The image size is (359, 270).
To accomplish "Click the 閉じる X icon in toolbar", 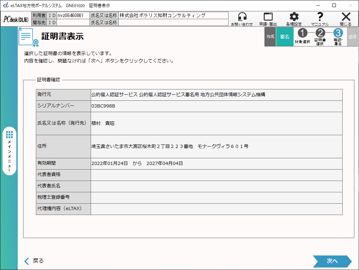I will pyautogui.click(x=346, y=17).
